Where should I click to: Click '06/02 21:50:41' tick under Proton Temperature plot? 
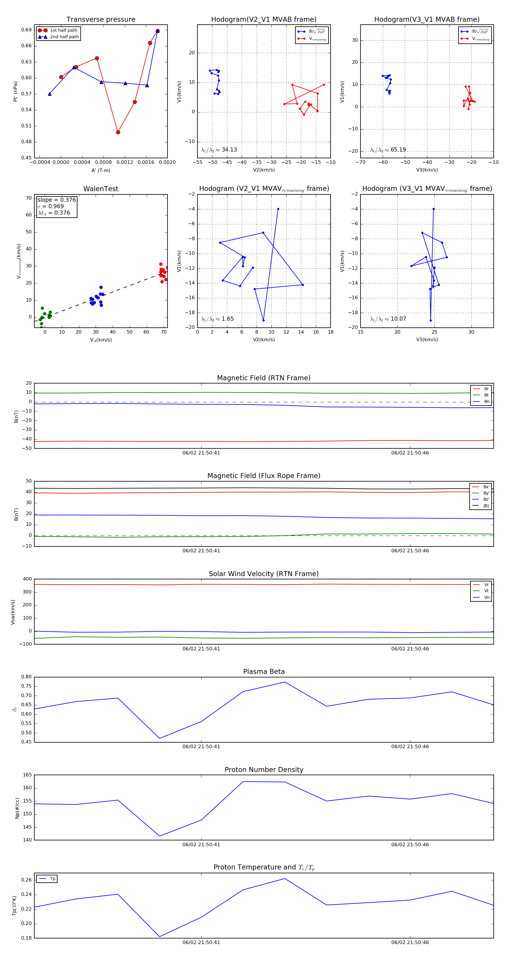pyautogui.click(x=201, y=943)
